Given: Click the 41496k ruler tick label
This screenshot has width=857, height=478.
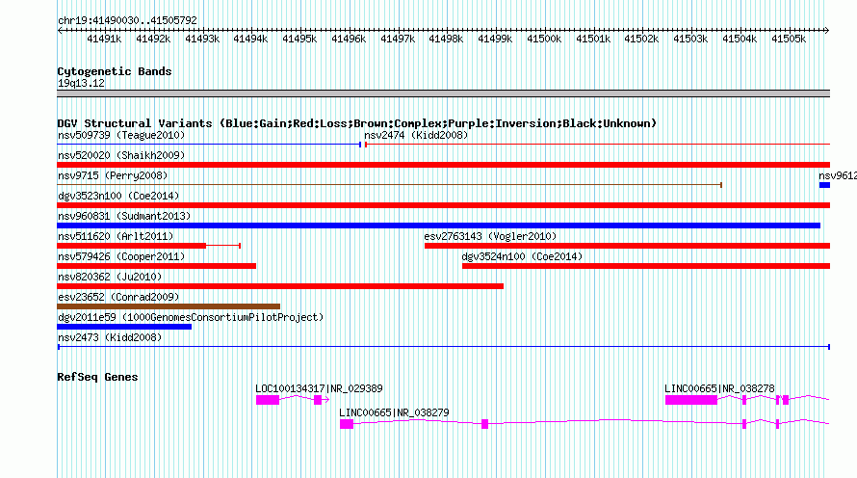Looking at the screenshot, I should [349, 39].
